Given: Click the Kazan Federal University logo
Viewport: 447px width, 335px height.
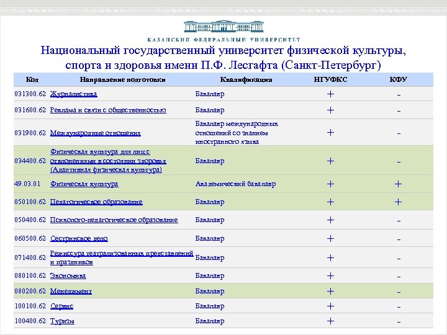Looking at the screenshot, I should 223,31.
